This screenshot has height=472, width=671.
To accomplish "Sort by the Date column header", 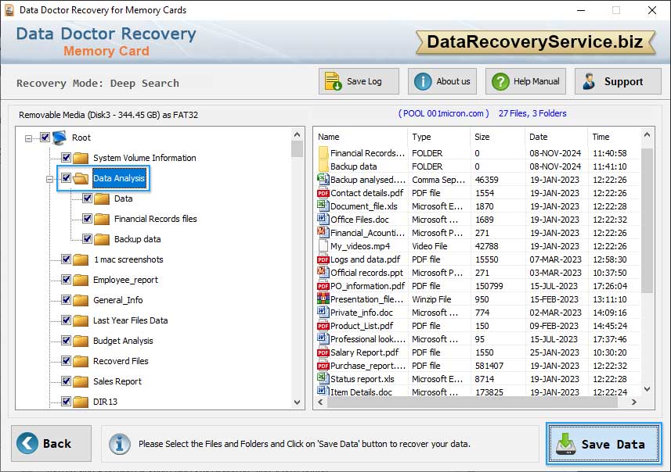I will [556, 137].
